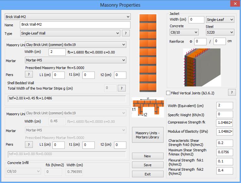Click the Save button
The image size is (241, 183).
coord(148,165)
